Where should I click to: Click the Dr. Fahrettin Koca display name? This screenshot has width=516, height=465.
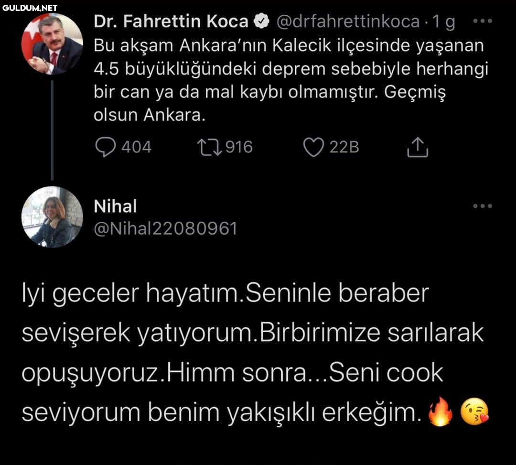click(x=171, y=22)
